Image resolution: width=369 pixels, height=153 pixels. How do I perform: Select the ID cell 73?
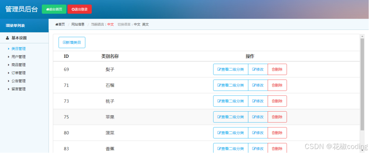click(x=66, y=101)
